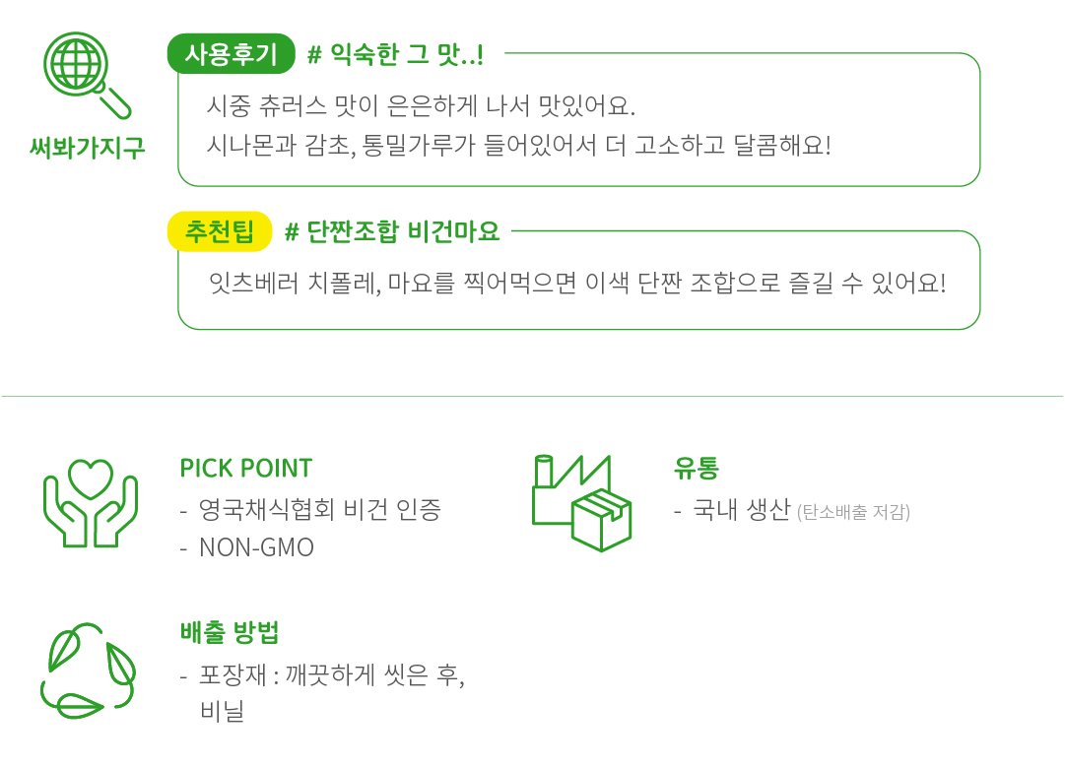1065x767 pixels.
Task: Click the 잇츠베러 치폴레 tip text
Action: coord(576,284)
